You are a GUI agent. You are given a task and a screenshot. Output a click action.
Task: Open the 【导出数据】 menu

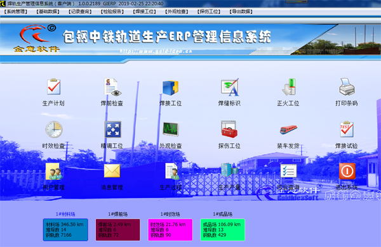pyautogui.click(x=241, y=11)
